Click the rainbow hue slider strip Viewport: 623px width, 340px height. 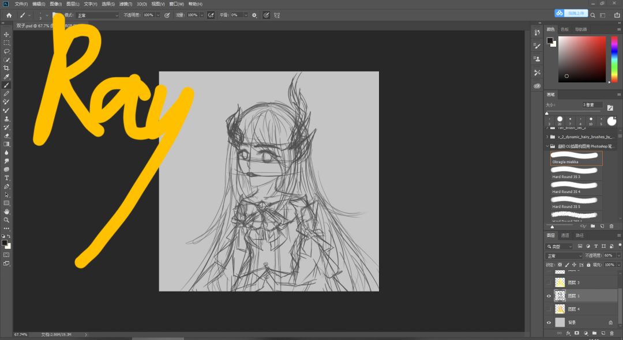pyautogui.click(x=614, y=59)
